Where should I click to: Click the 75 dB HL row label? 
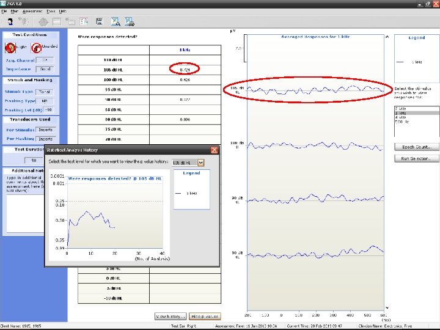pyautogui.click(x=114, y=129)
